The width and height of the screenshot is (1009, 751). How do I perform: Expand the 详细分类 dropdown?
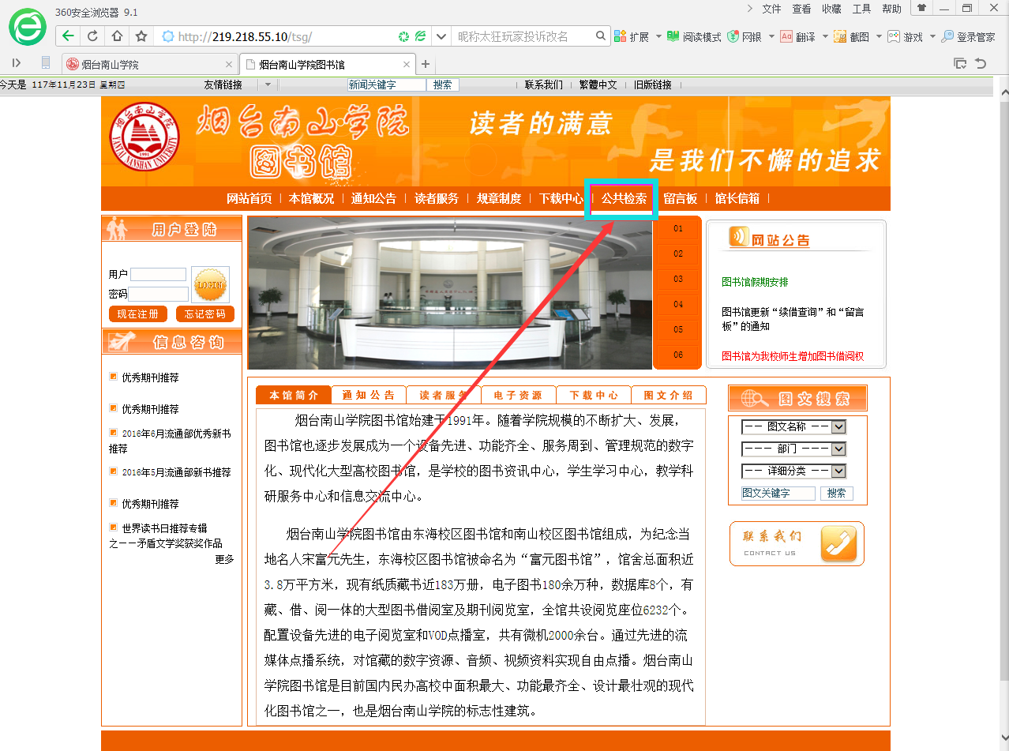coord(838,471)
